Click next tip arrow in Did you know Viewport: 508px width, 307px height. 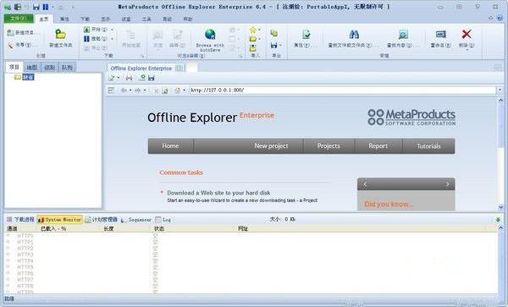[448, 184]
